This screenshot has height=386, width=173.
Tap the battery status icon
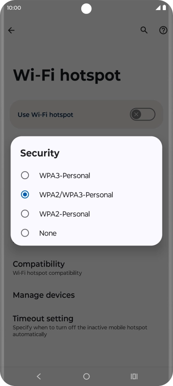[164, 8]
